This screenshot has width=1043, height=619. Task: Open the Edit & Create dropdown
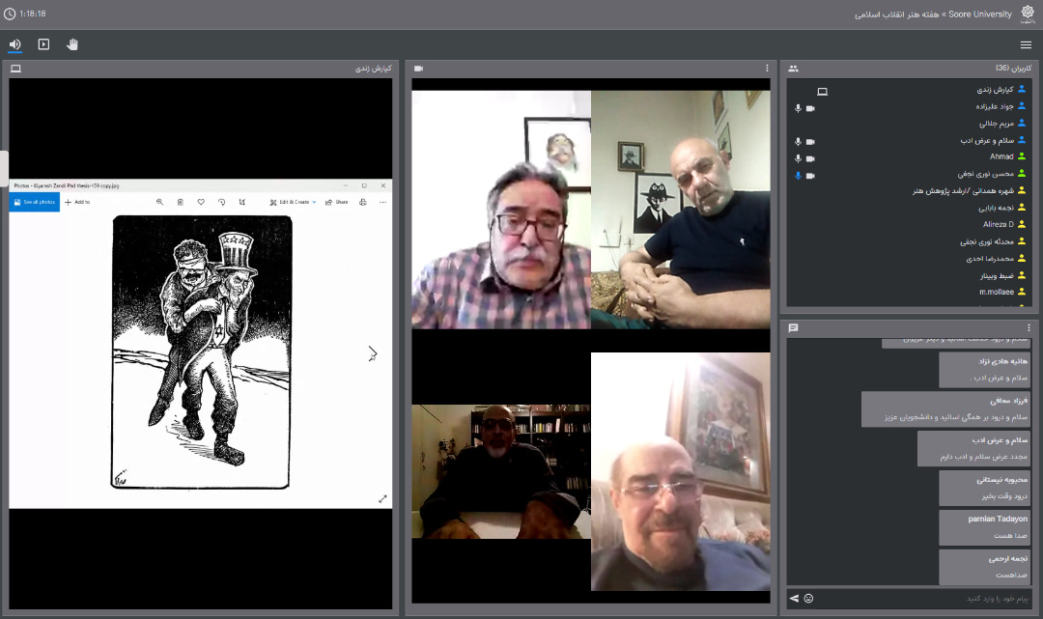pos(293,202)
